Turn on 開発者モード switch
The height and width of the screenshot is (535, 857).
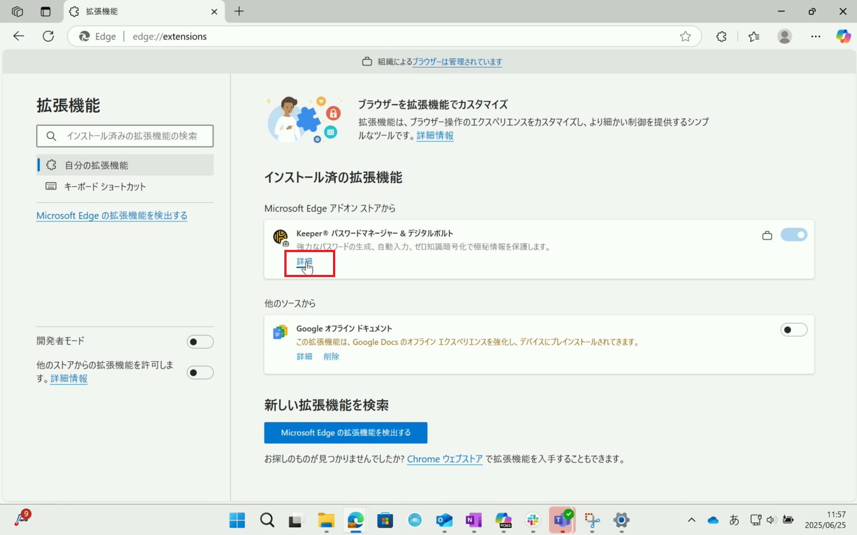(x=200, y=342)
